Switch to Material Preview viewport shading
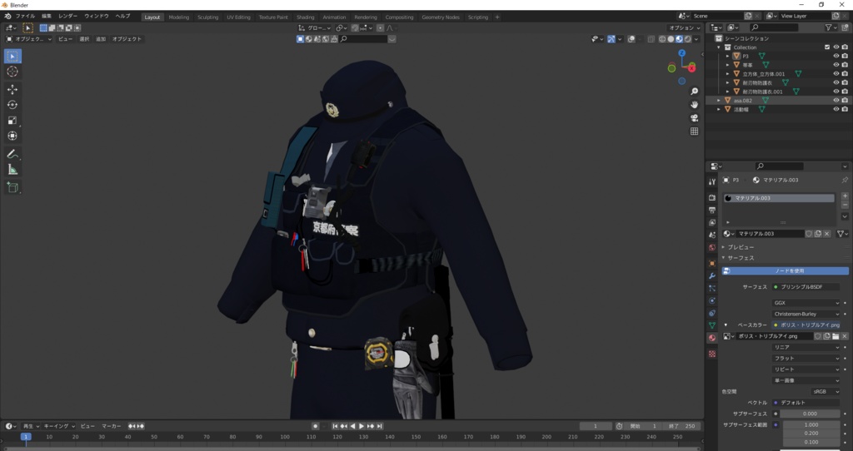Image resolution: width=853 pixels, height=451 pixels. [680, 39]
